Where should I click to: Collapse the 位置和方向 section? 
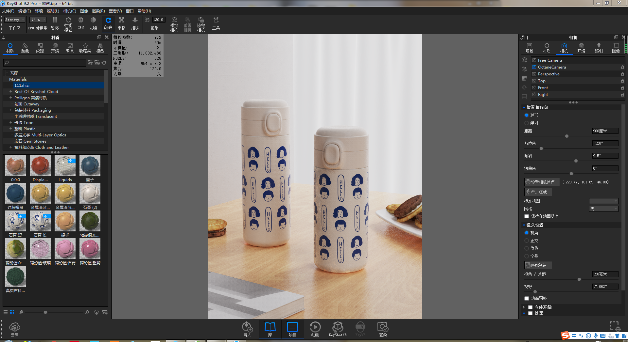pyautogui.click(x=524, y=107)
